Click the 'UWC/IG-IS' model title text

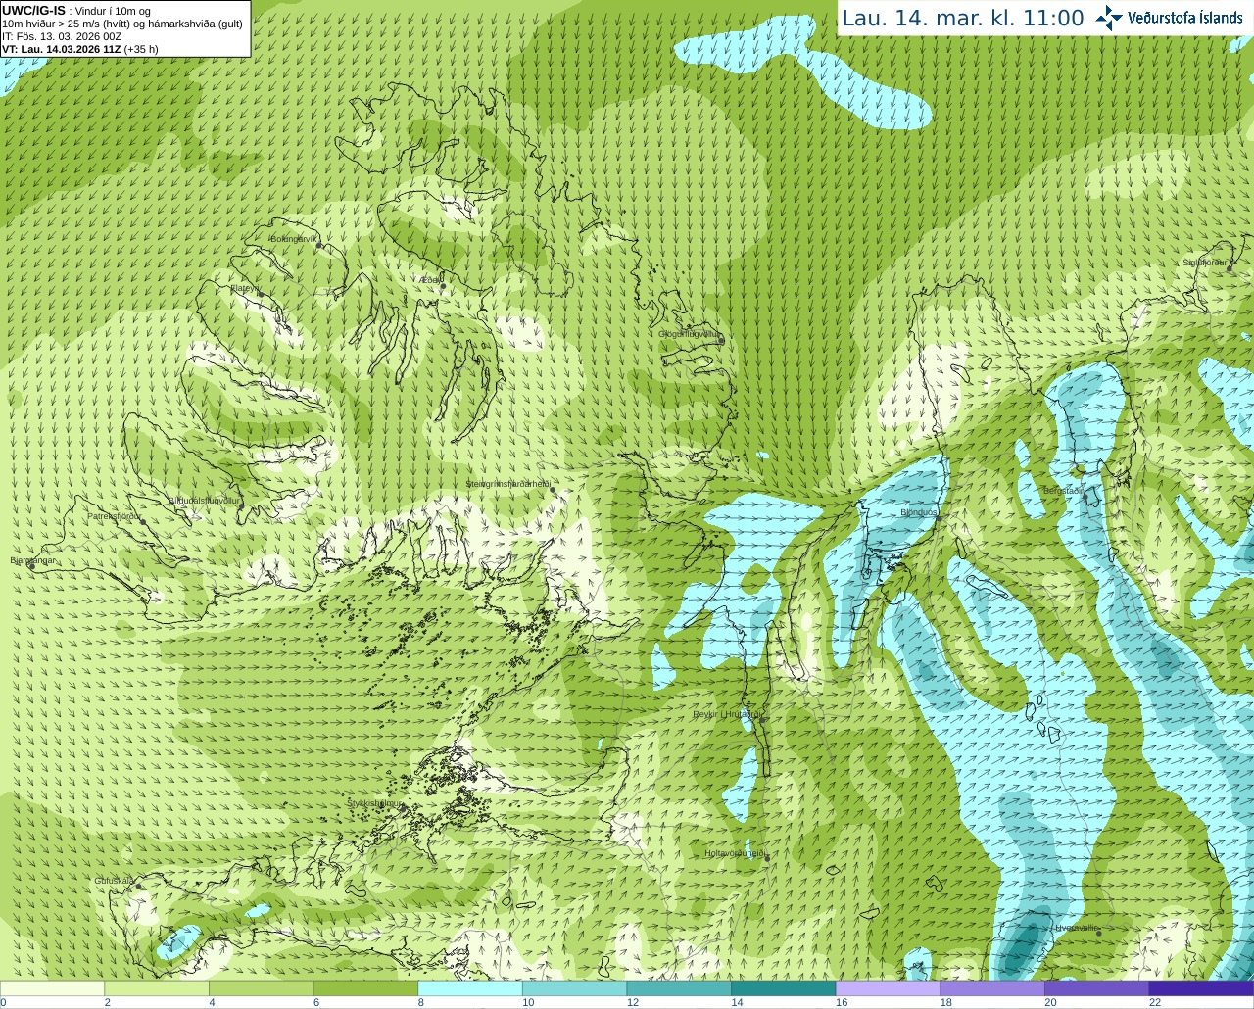33,10
